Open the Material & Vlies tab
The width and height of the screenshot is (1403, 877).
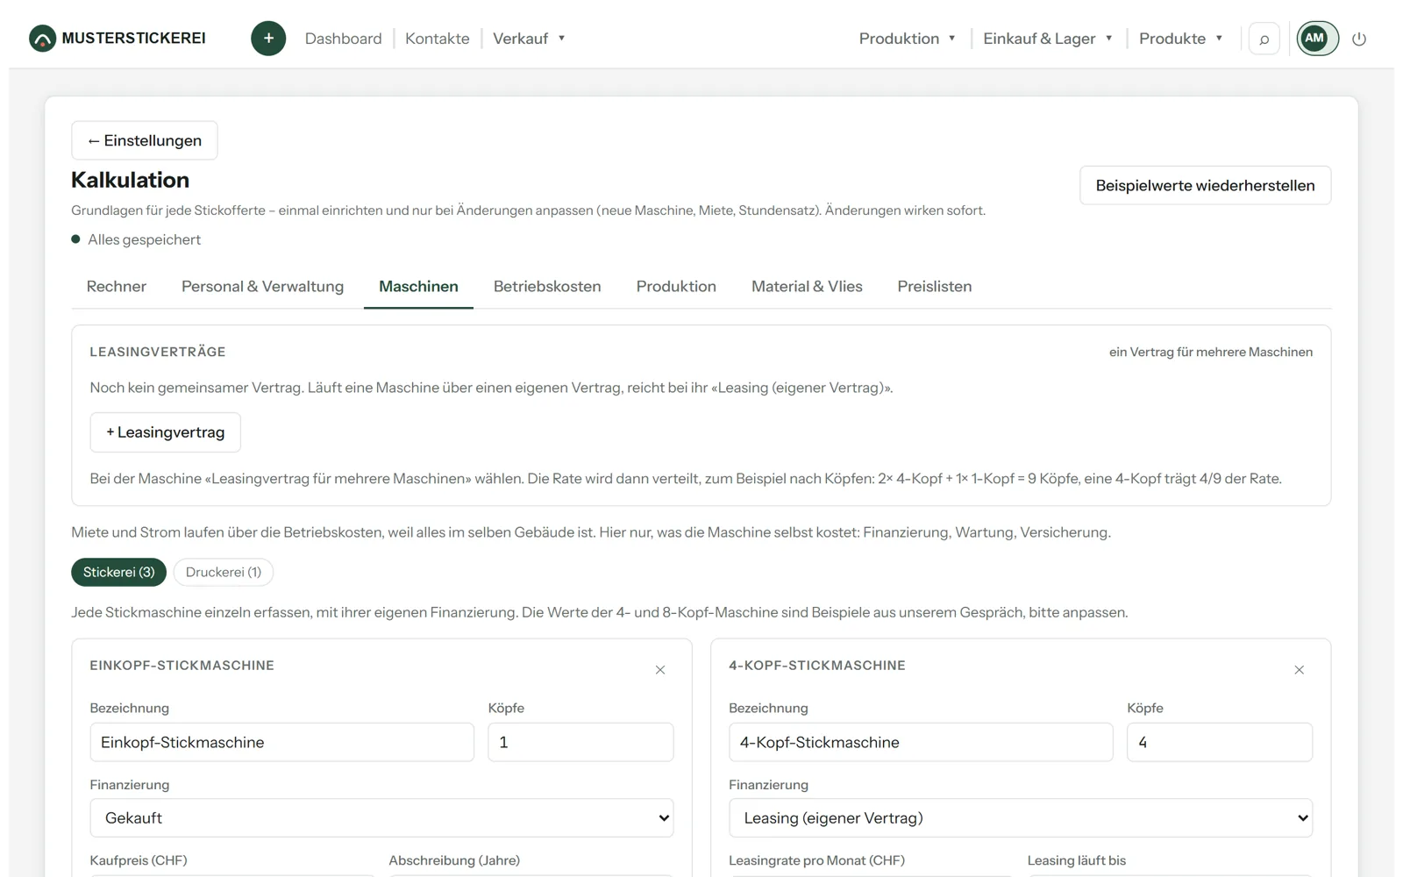tap(807, 286)
